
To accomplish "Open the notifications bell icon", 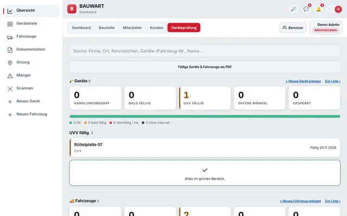I will [318, 9].
